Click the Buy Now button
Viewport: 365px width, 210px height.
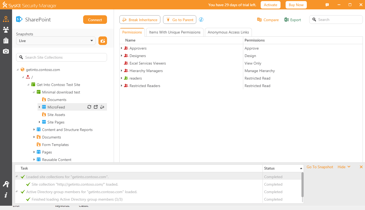pyautogui.click(x=296, y=5)
